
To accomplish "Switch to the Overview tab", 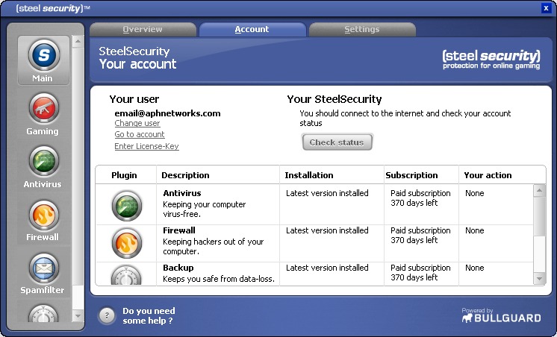I will [x=143, y=30].
